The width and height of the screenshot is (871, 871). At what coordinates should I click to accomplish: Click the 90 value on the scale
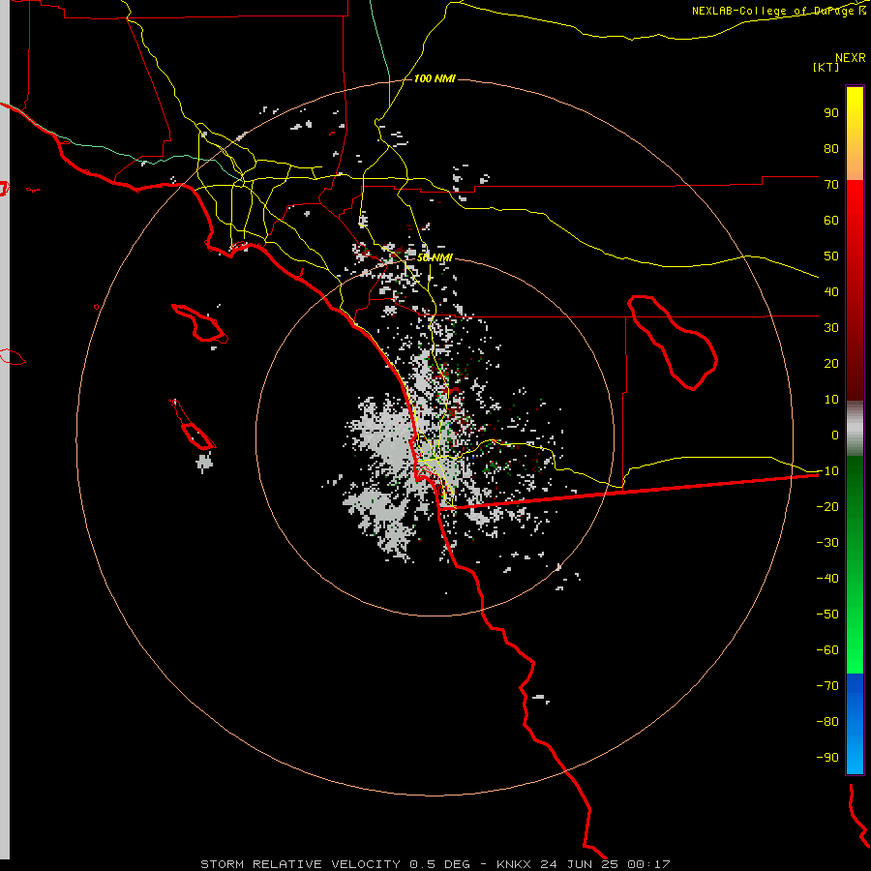[x=831, y=113]
